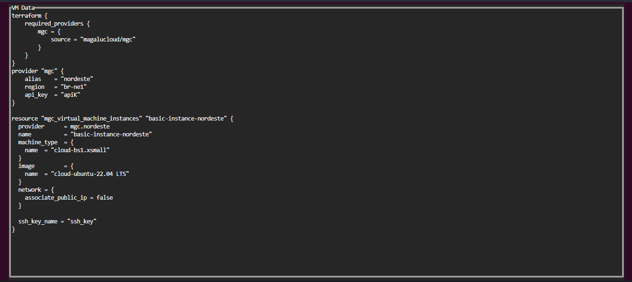Screen dimensions: 632x282
Task: Click the "network" block keyword
Action: click(x=30, y=189)
